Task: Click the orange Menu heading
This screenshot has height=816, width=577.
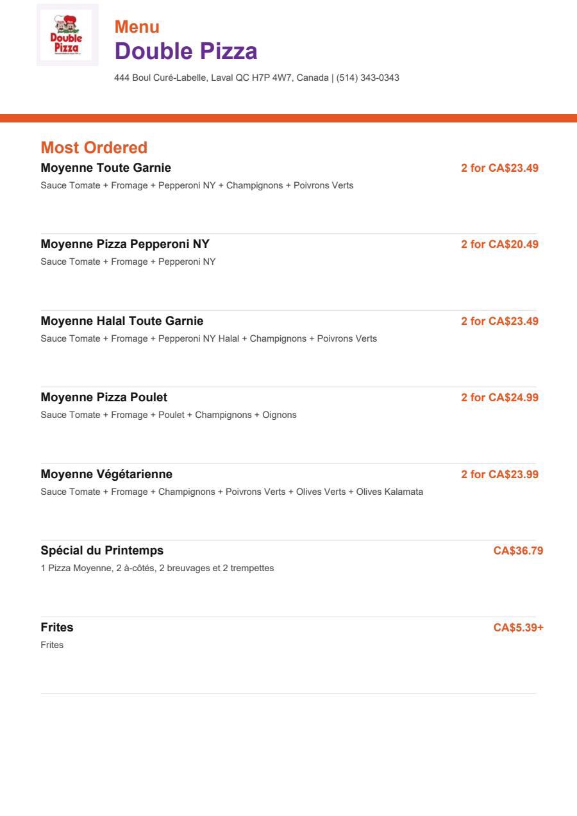Action: (x=137, y=27)
